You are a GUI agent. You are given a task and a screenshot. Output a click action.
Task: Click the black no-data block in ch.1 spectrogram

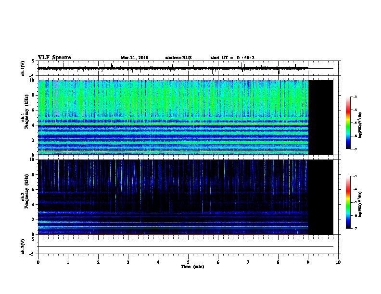pos(321,117)
